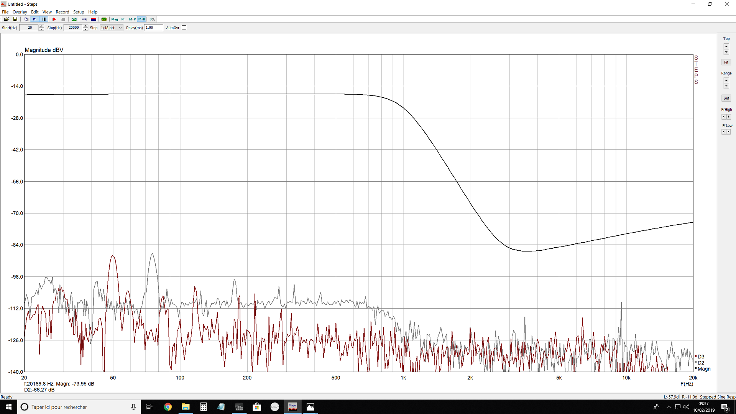736x414 pixels.
Task: Click FrLow left arrow
Action: [724, 131]
